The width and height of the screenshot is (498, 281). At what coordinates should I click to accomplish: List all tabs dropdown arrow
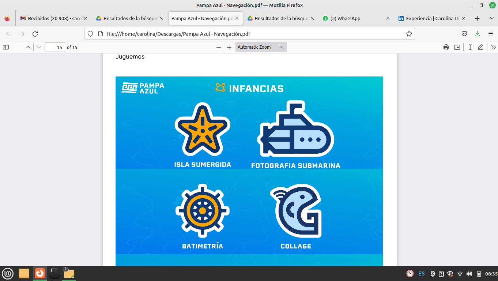pos(492,18)
